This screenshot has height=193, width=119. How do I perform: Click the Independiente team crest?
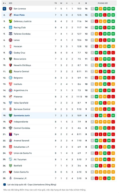(x=11, y=122)
